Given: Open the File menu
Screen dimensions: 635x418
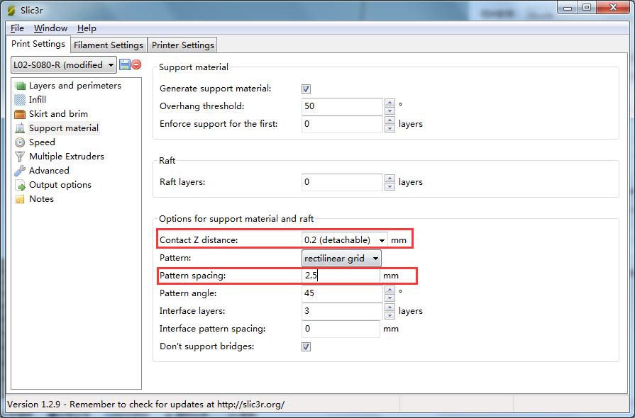Looking at the screenshot, I should click(x=17, y=28).
